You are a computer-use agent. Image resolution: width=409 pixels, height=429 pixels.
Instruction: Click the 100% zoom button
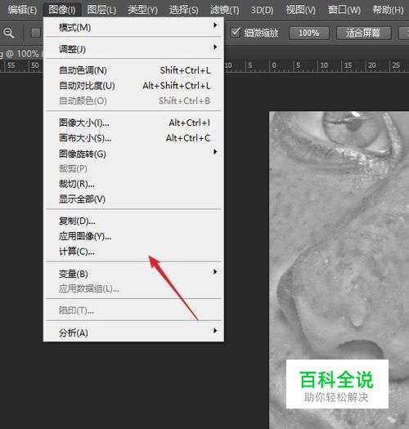pos(309,34)
